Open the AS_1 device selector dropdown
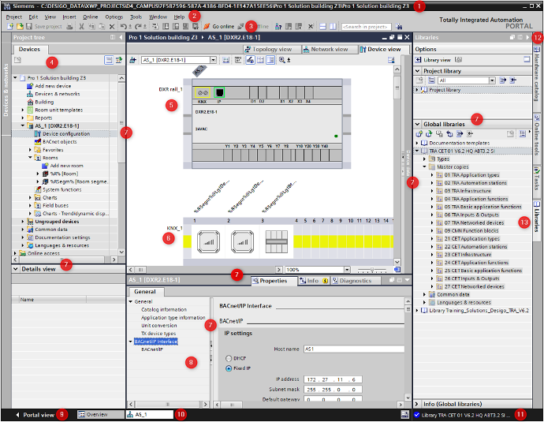Screen dimensions: 544x422 click(212, 60)
